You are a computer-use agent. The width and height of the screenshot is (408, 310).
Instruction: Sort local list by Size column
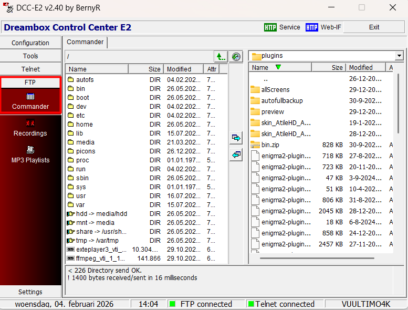point(329,67)
